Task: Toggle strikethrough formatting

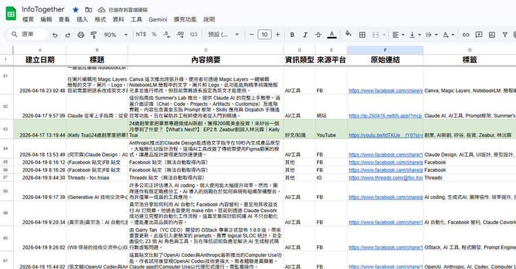Action: [318, 34]
